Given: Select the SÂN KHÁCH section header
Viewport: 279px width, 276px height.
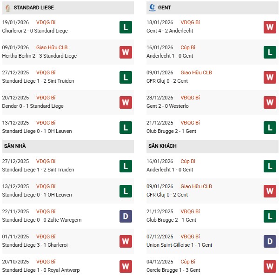Looking at the screenshot, I should click(162, 146).
